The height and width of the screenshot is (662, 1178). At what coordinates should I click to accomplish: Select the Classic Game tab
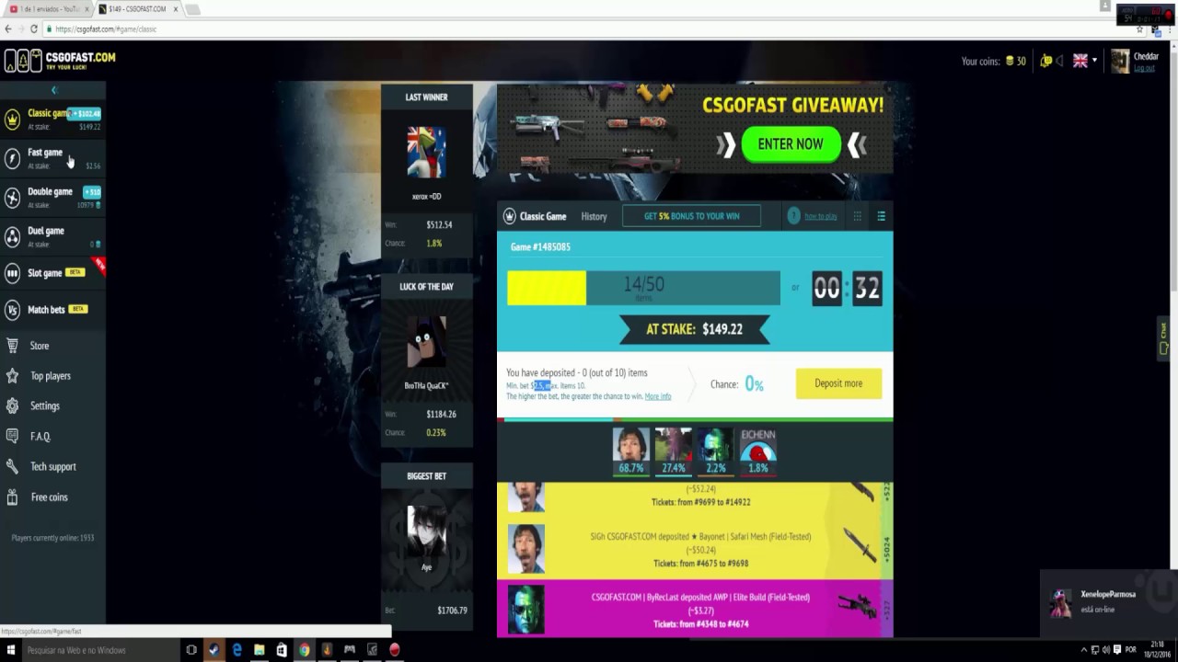tap(535, 216)
